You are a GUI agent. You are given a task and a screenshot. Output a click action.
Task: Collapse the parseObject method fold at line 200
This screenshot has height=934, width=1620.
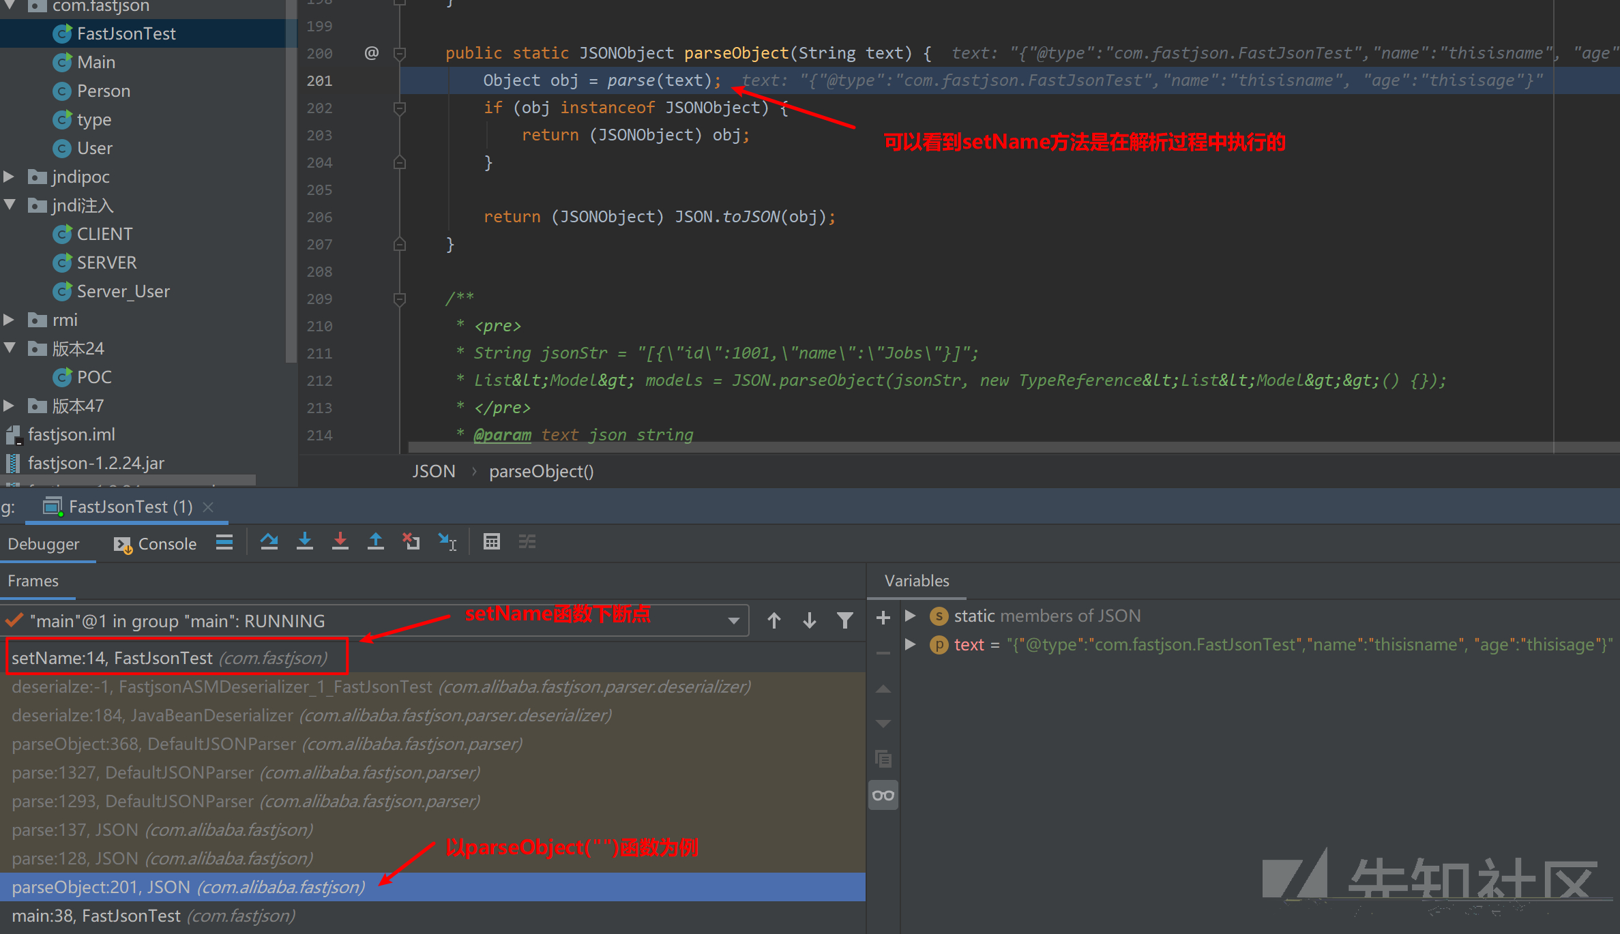400,53
